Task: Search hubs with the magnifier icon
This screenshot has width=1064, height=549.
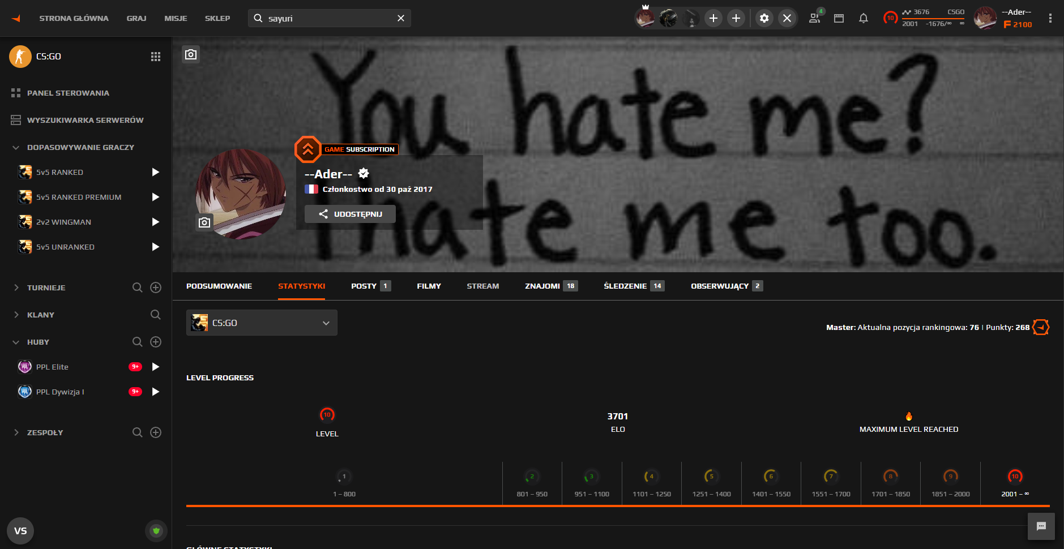Action: [x=137, y=342]
